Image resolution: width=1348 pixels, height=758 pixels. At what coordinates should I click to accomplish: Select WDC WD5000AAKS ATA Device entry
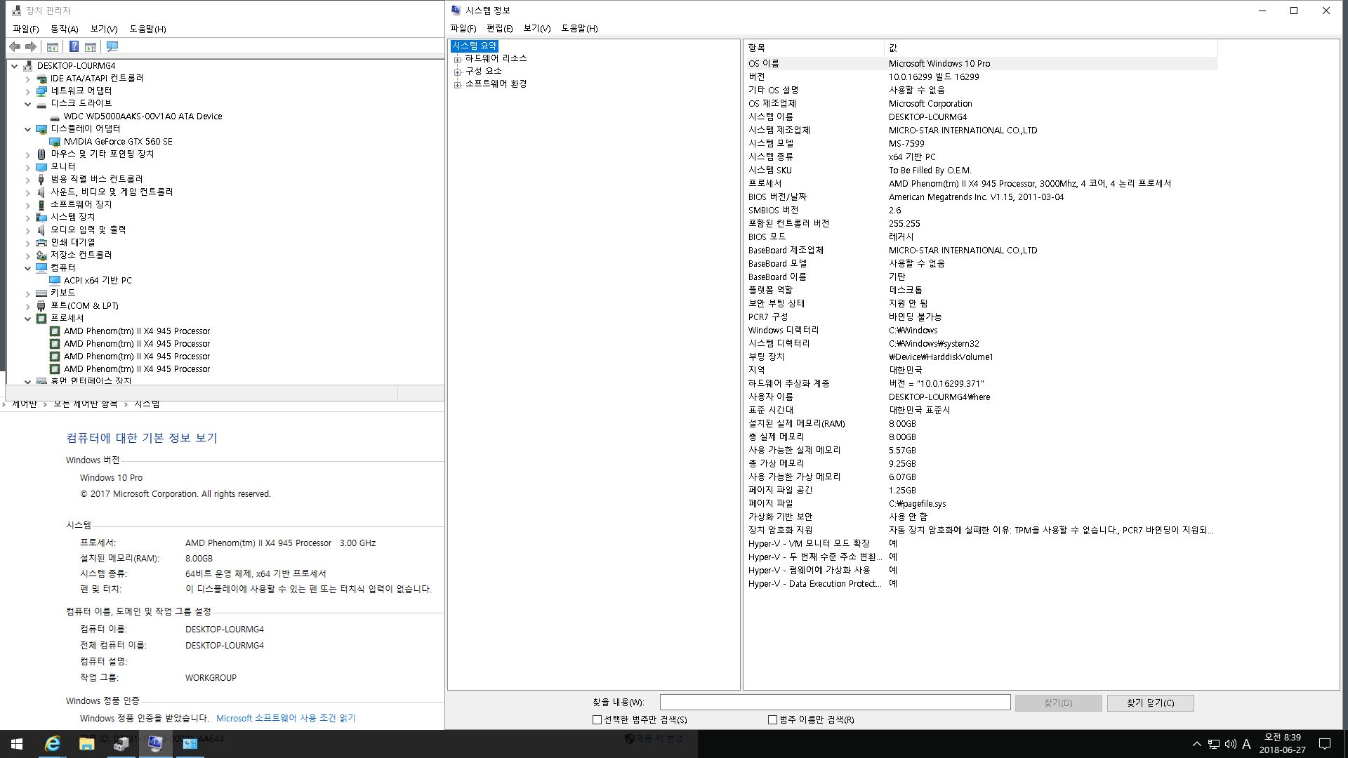click(x=143, y=116)
